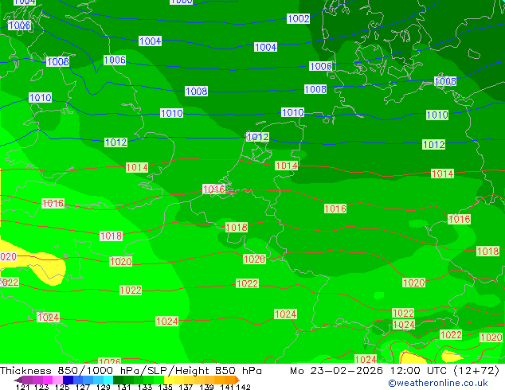Pick the pure yellow legend swatch

(169, 380)
